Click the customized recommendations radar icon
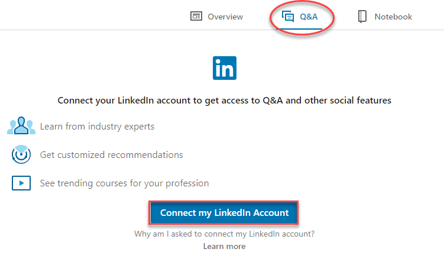Image resolution: width=444 pixels, height=278 pixels. [21, 154]
